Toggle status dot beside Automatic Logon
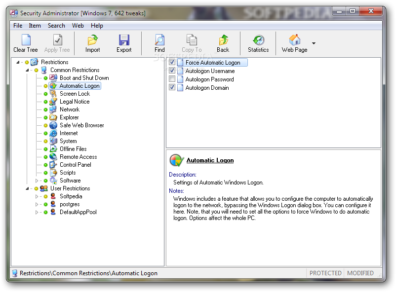 (46, 86)
